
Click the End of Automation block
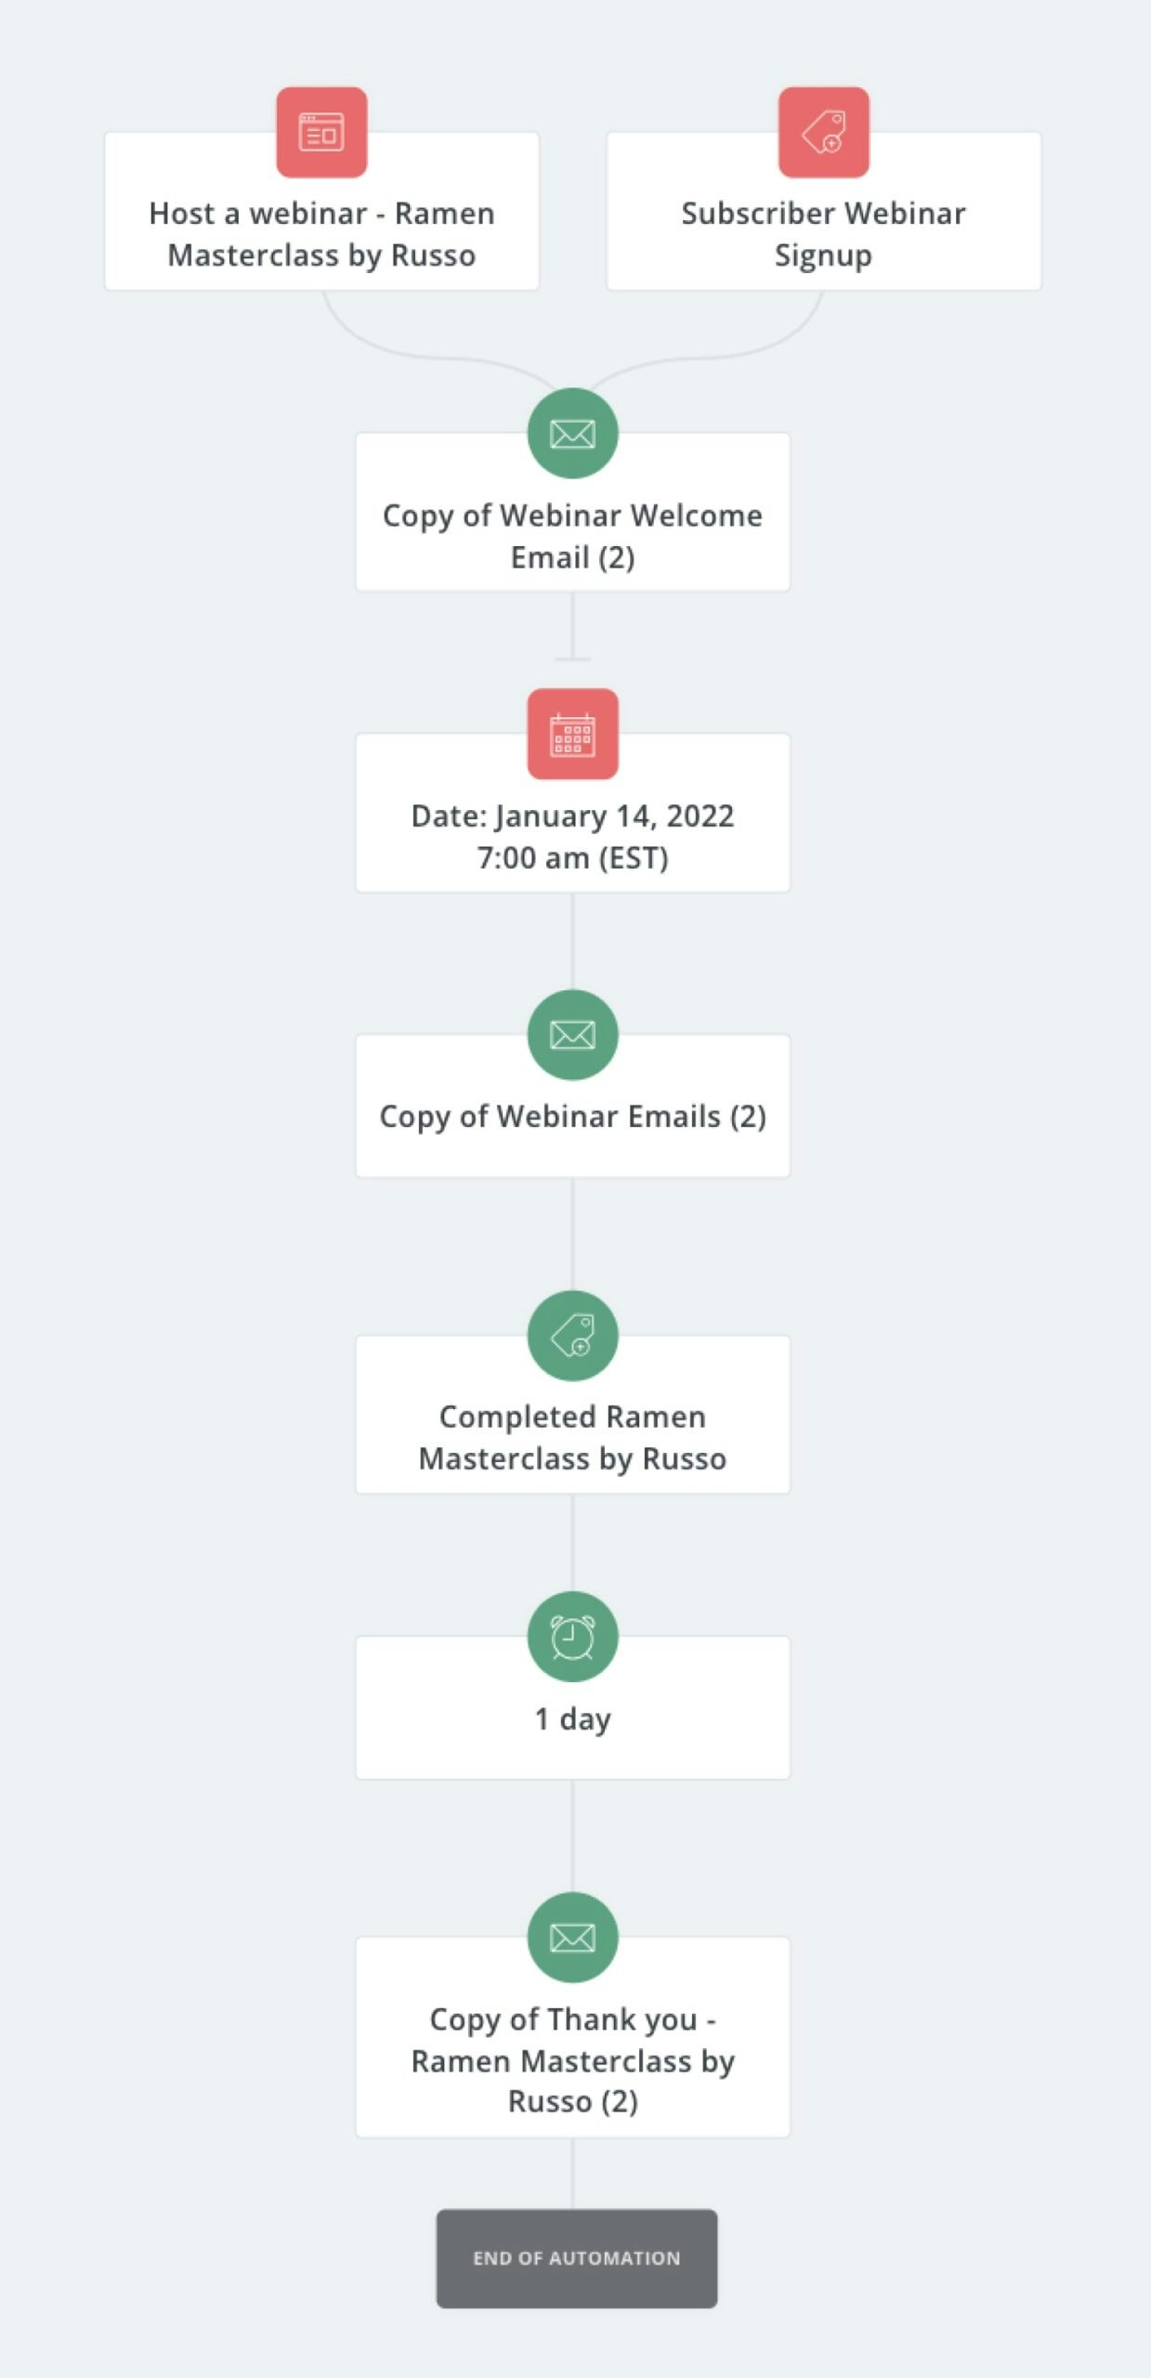(x=577, y=2258)
